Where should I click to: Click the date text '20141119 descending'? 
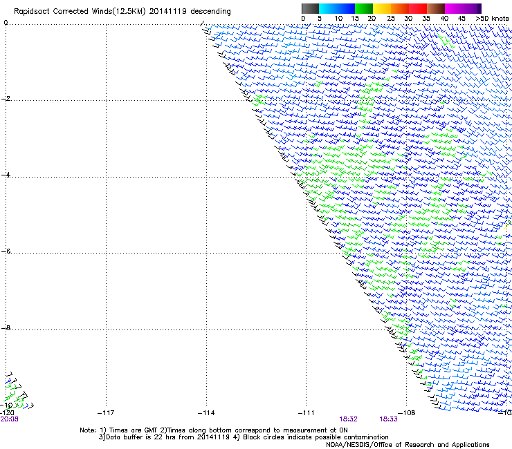coord(190,12)
